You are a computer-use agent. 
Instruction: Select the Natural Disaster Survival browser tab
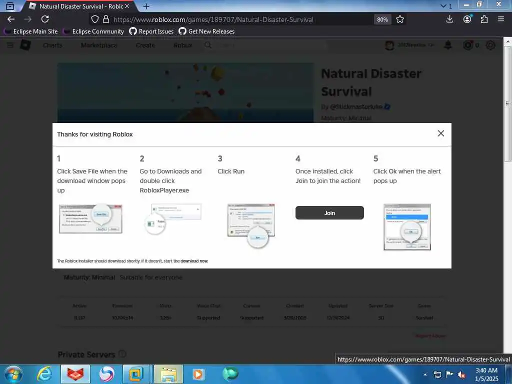[x=78, y=6]
